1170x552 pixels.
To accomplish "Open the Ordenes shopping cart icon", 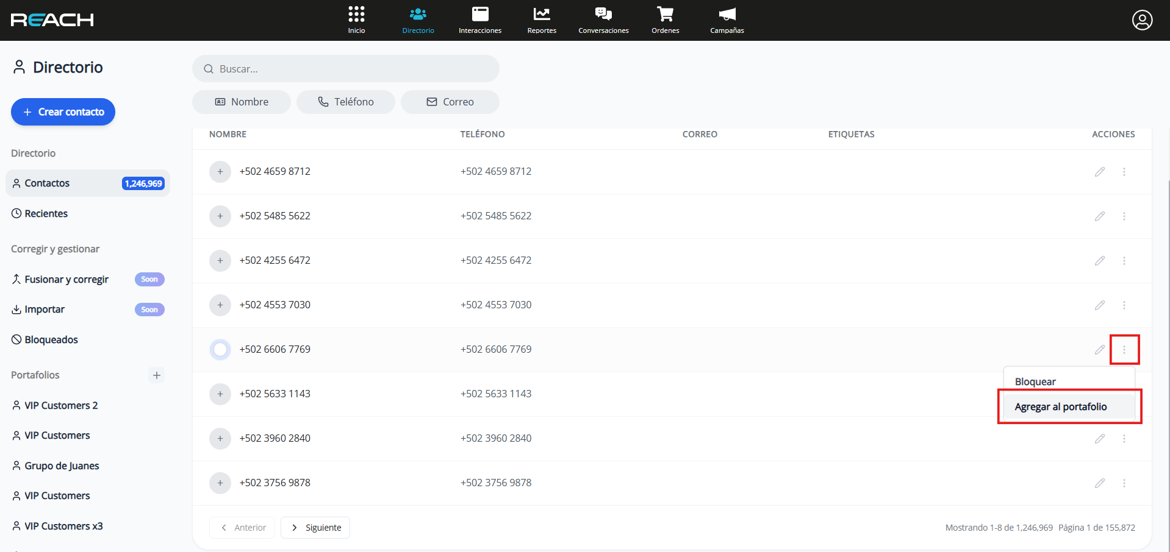I will click(x=665, y=15).
